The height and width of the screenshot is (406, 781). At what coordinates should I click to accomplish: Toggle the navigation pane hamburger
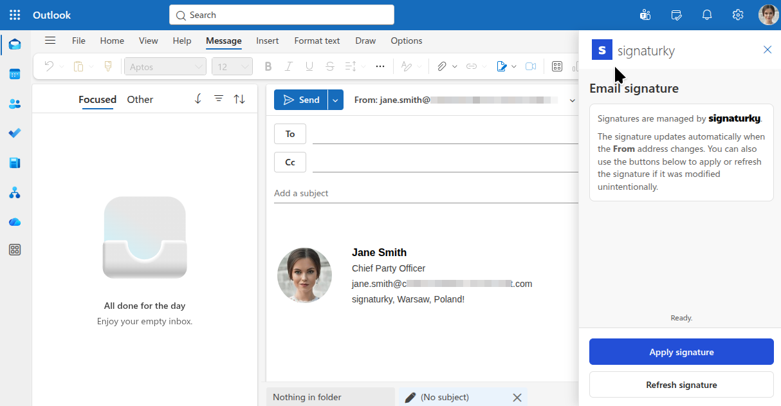(x=50, y=41)
